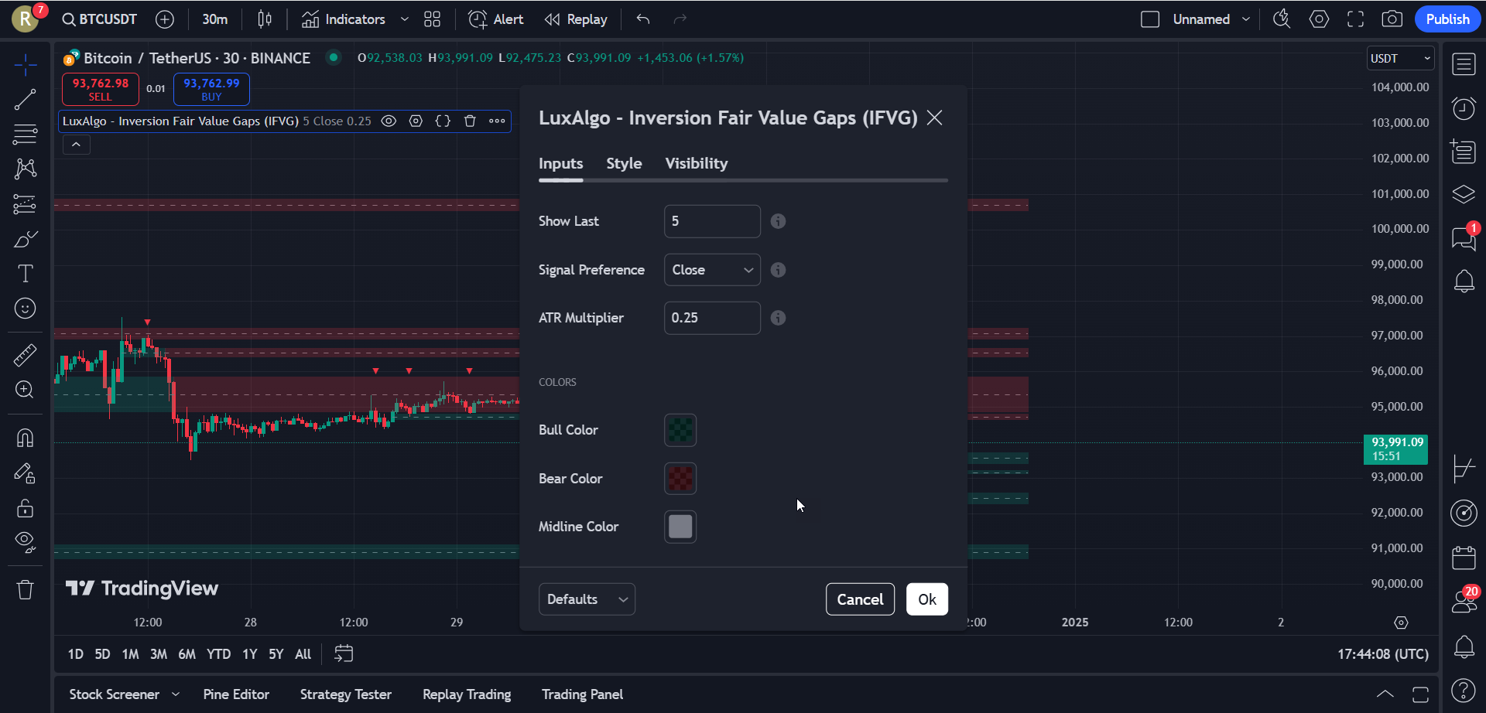Toggle IFVG indicator visibility eye icon

click(389, 121)
